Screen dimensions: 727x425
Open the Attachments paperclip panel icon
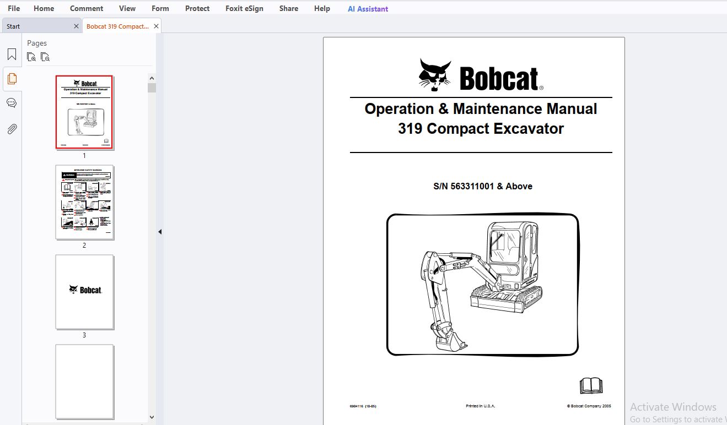tap(12, 129)
